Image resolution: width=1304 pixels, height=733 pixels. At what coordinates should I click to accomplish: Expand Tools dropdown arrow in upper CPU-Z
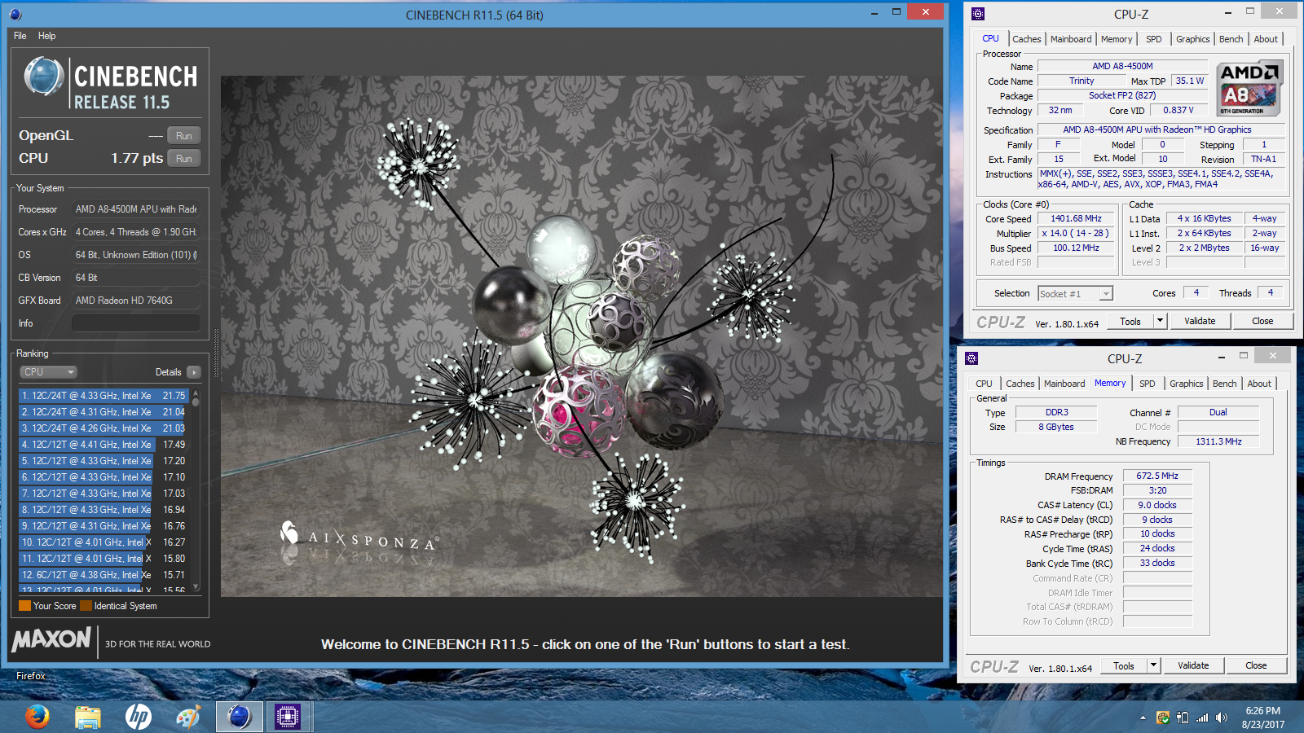1161,322
